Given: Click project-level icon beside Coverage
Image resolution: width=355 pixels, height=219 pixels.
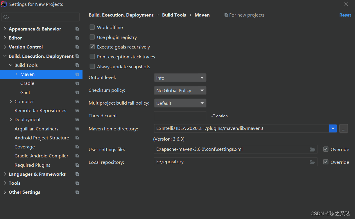Looking at the screenshot, I should tap(77, 147).
